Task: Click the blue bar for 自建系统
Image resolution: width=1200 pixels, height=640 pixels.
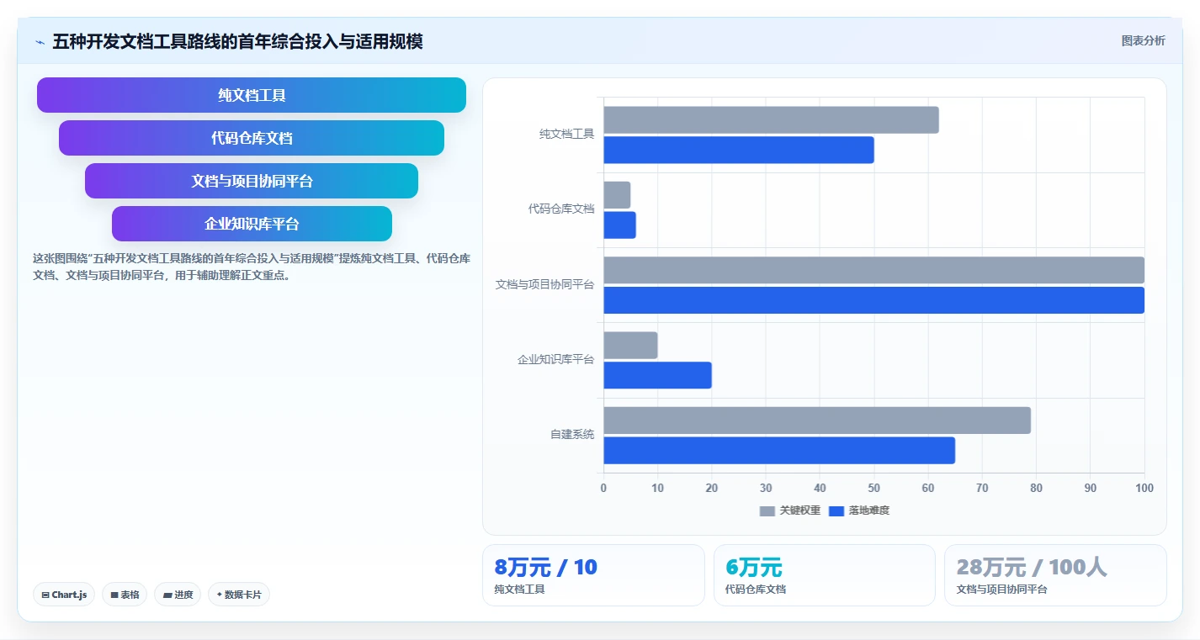Action: coord(779,450)
